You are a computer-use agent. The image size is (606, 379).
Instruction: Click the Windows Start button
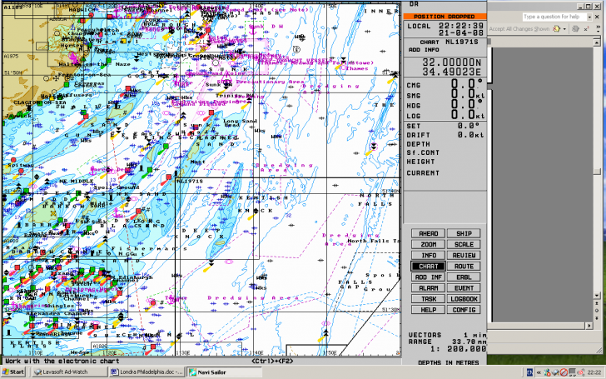[x=14, y=372]
